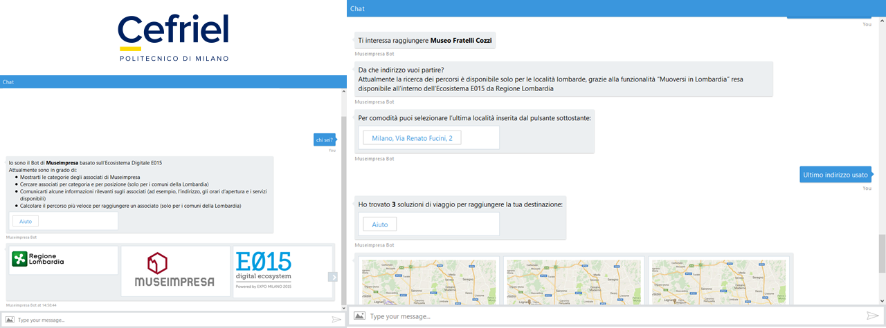Click the 'chi sei?' message bubble

pos(324,139)
